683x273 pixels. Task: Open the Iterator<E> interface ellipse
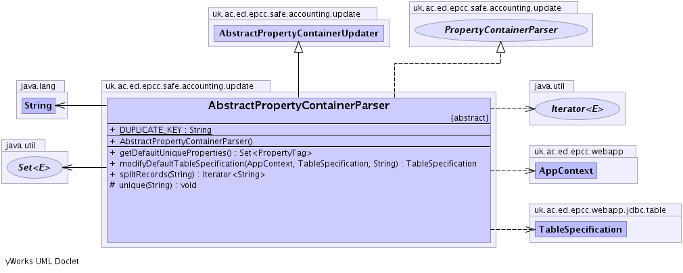(578, 109)
